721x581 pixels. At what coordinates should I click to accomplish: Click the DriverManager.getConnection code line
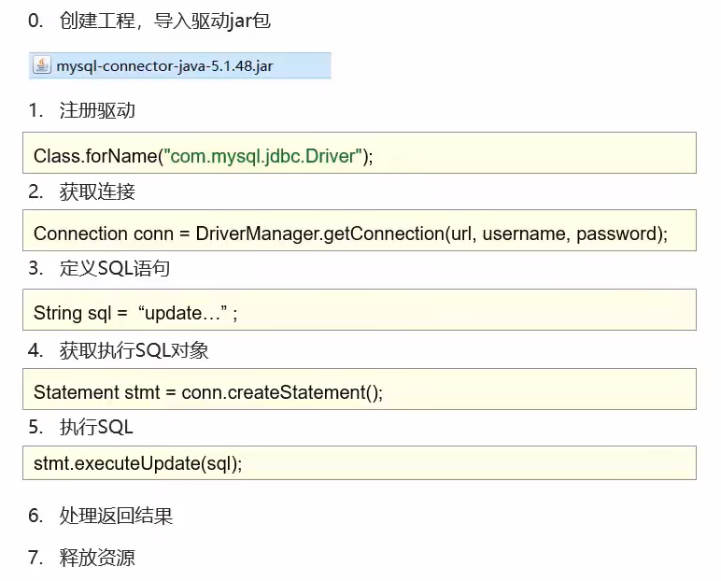point(350,234)
